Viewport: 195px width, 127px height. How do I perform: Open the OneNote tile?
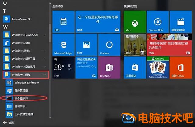point(109,68)
